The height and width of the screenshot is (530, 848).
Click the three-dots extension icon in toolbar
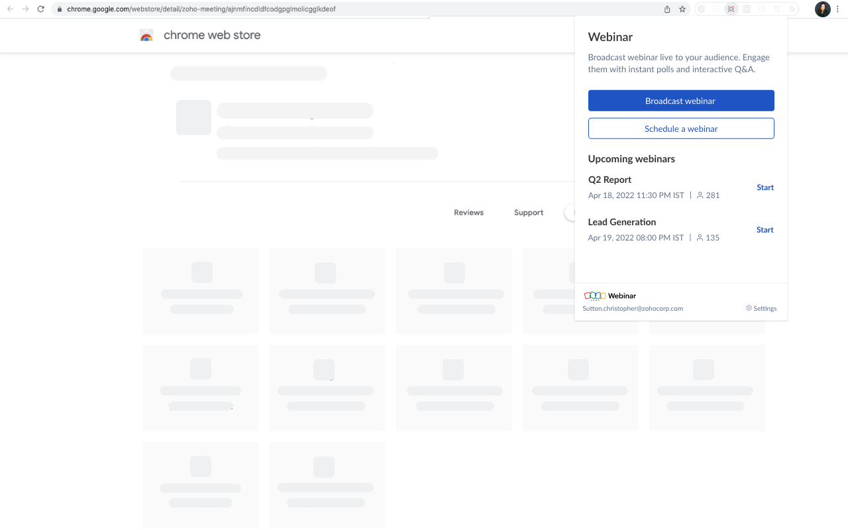747,9
